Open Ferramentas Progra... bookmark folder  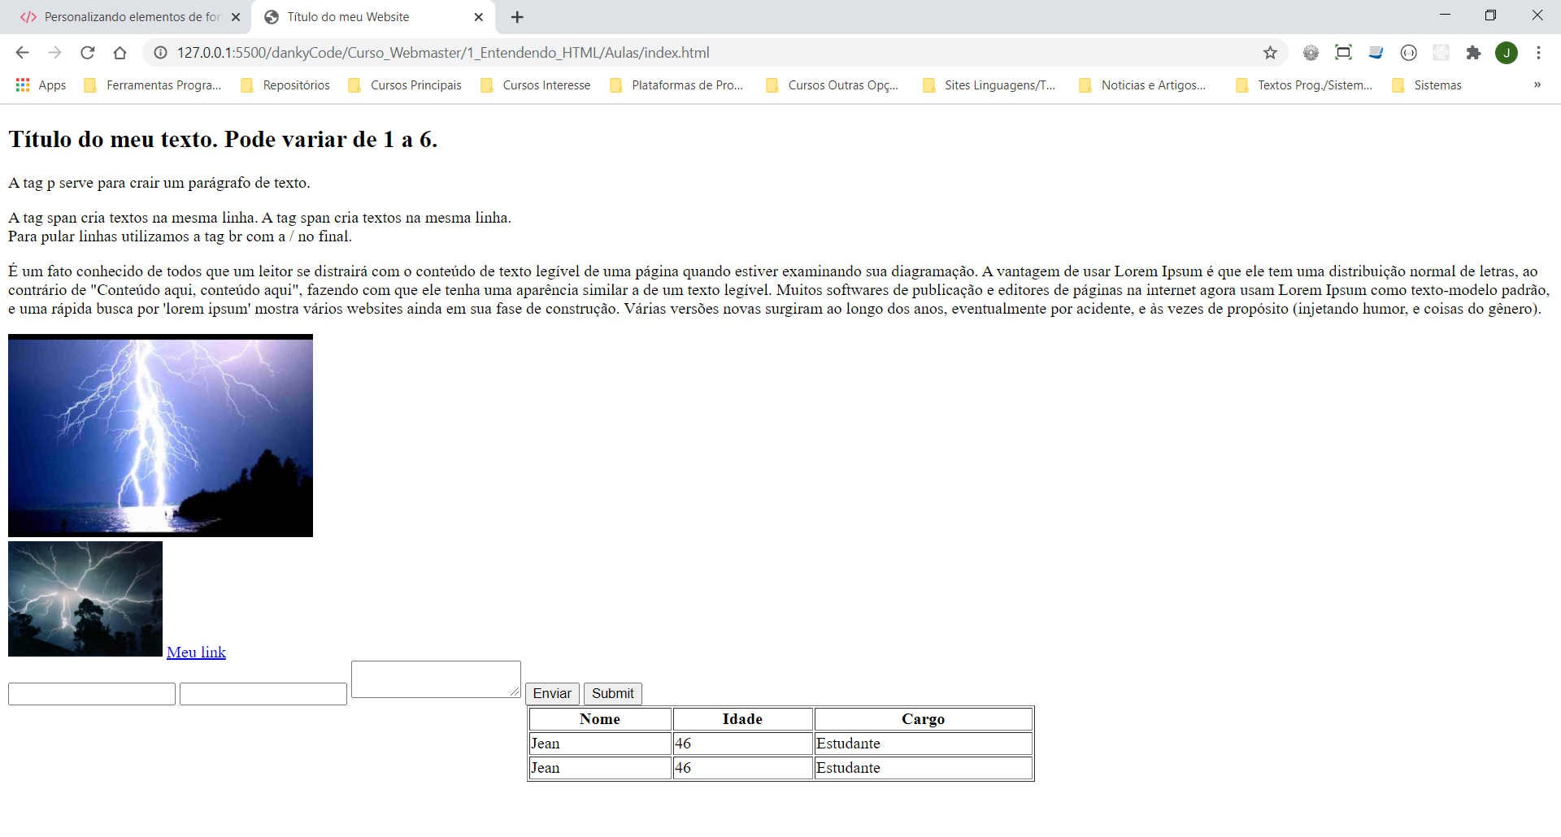pos(153,85)
